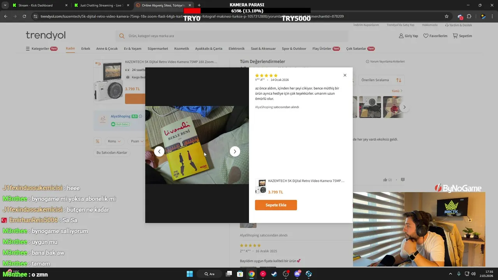Close the review photo popup

[345, 75]
